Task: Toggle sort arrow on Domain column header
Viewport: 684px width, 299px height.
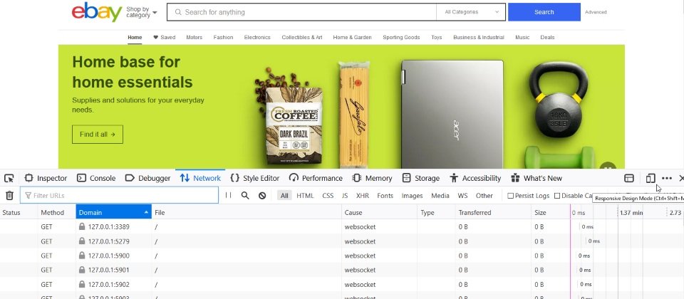Action: click(x=146, y=212)
